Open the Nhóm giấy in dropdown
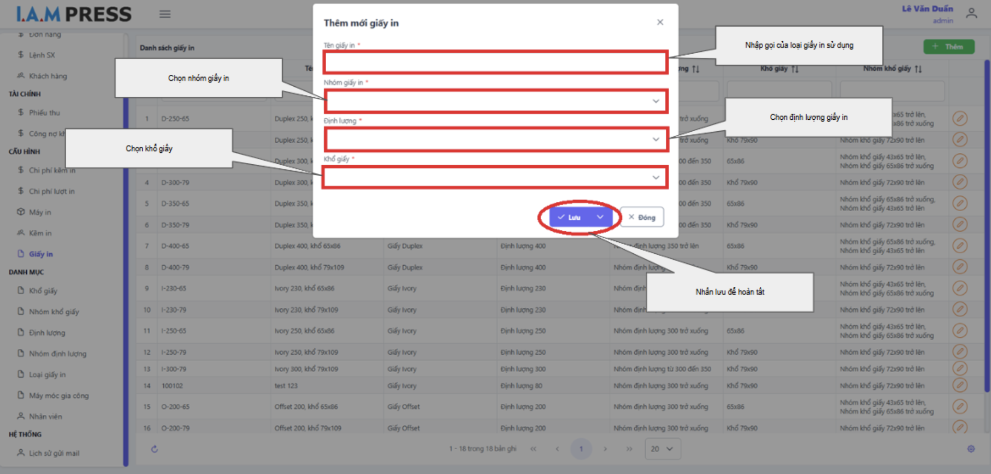The width and height of the screenshot is (991, 474). click(x=495, y=101)
